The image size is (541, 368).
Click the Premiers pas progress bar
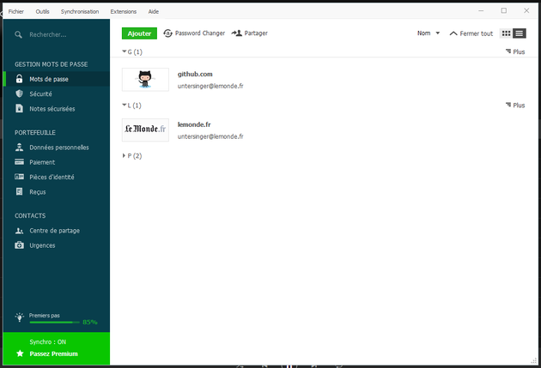tap(54, 323)
